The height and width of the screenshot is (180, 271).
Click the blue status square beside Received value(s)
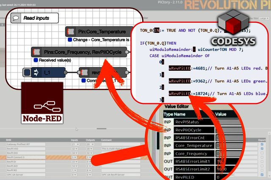coord(36,60)
